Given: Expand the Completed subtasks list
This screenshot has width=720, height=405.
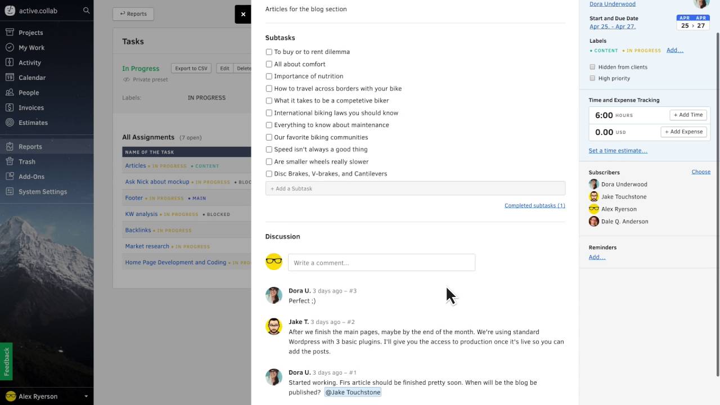Looking at the screenshot, I should pyautogui.click(x=534, y=205).
